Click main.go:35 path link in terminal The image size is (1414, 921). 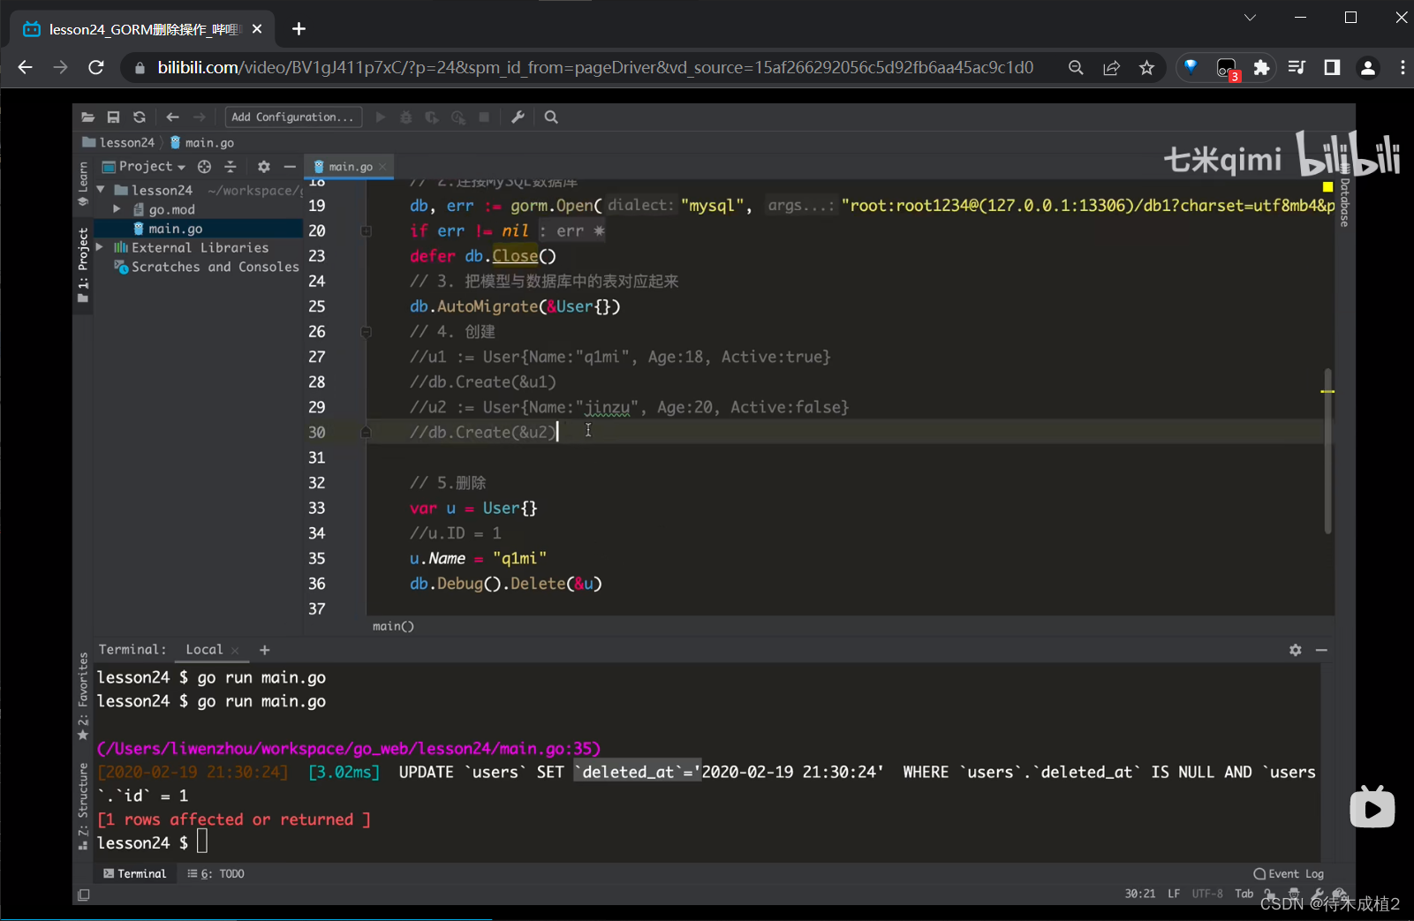(349, 748)
